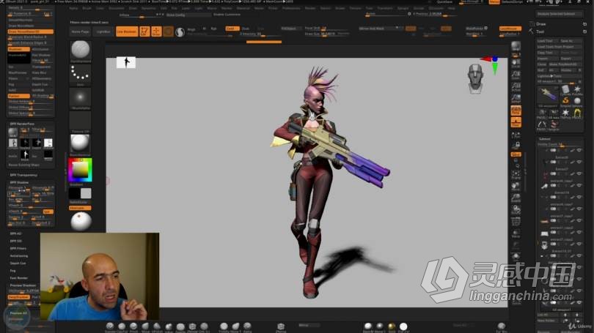Pick a hue in the color picker square
Image resolution: width=594 pixels, height=333 pixels.
tap(81, 170)
